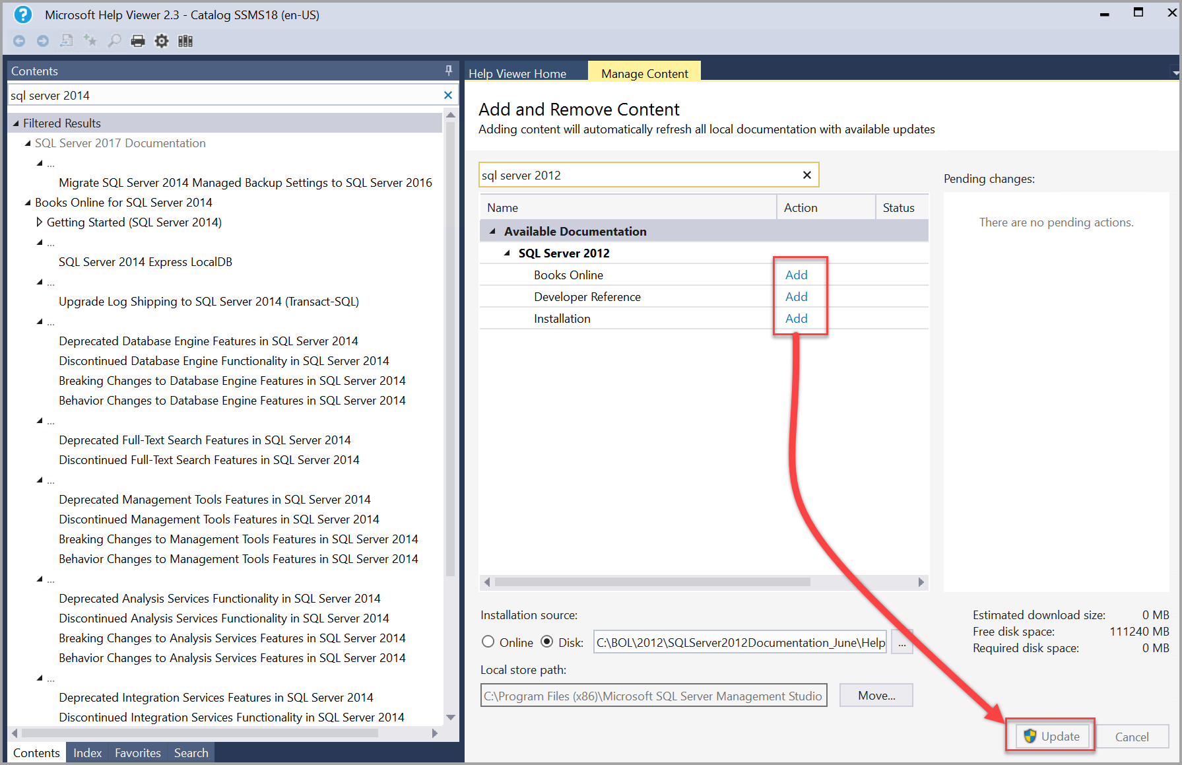This screenshot has width=1182, height=765.
Task: Add current page to Favorites via star icon
Action: click(x=90, y=40)
